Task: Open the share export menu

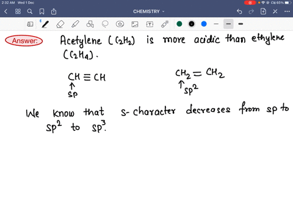Action: [54, 12]
